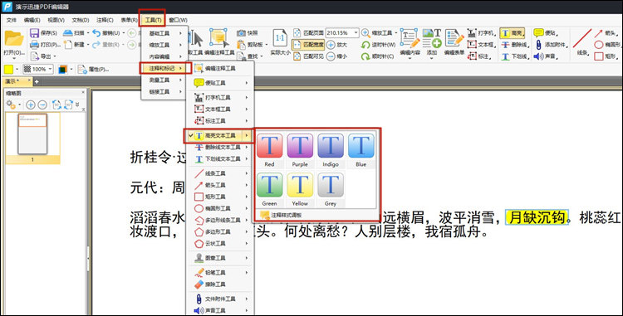Select the Sticky Note (便贴) toolbar tool
This screenshot has height=316, width=623.
click(x=545, y=33)
